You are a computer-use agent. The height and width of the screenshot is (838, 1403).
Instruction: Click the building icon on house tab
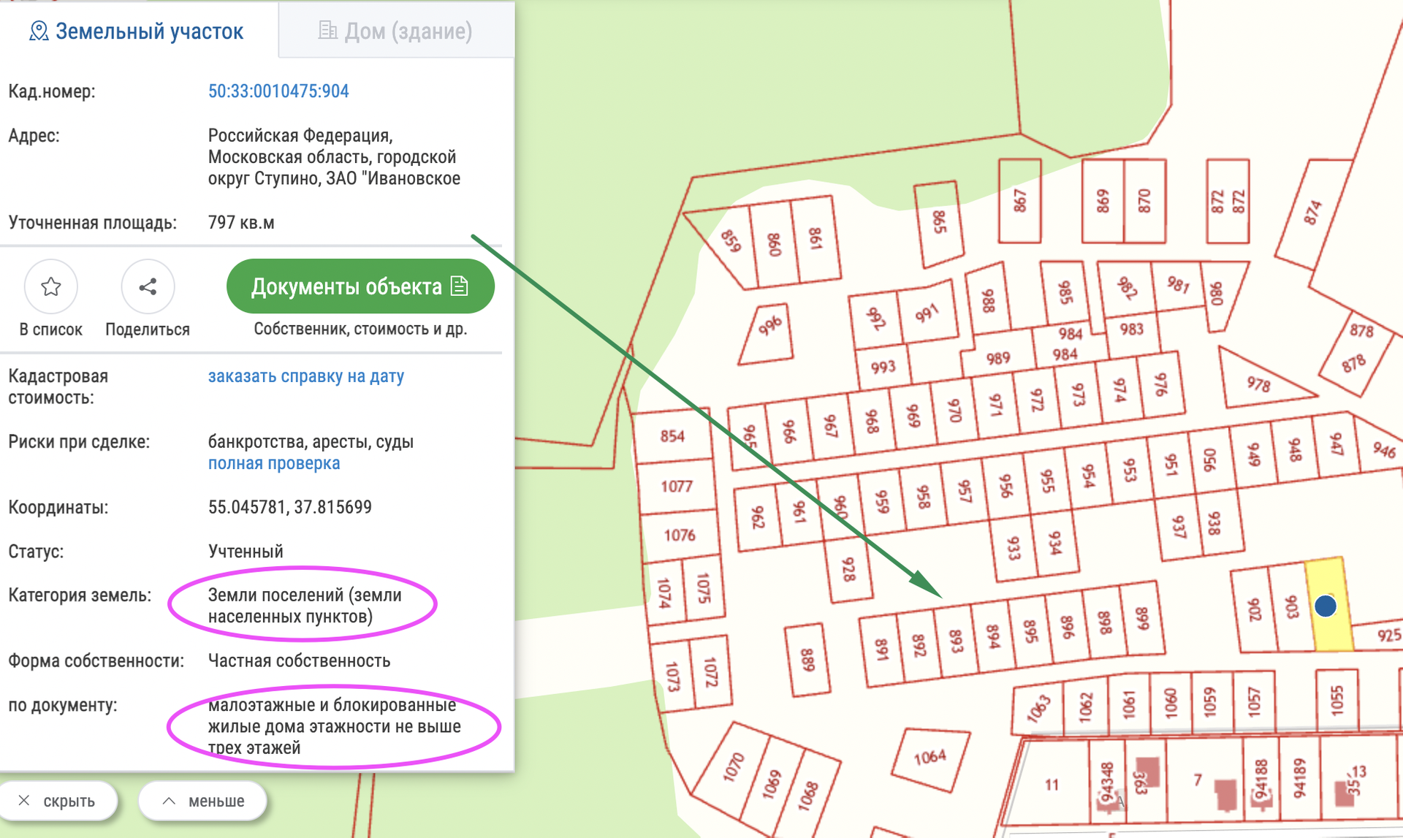[327, 31]
